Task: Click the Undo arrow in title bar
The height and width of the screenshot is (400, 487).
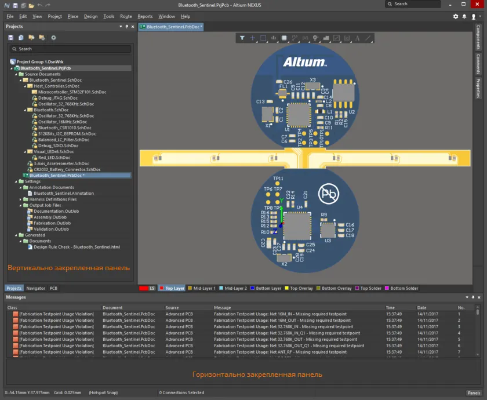Action: pyautogui.click(x=40, y=5)
